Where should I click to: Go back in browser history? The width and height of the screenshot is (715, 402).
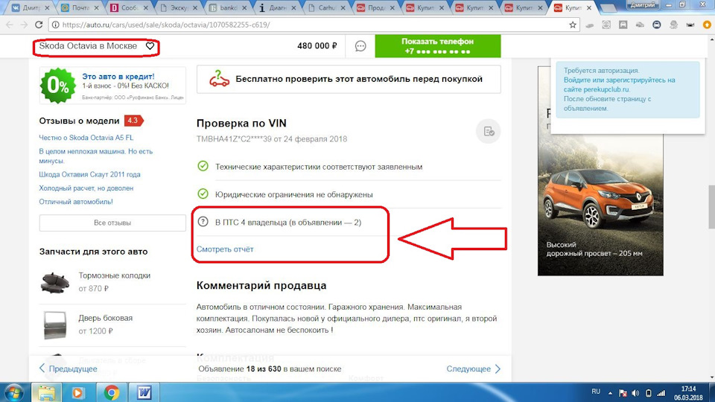coord(10,25)
